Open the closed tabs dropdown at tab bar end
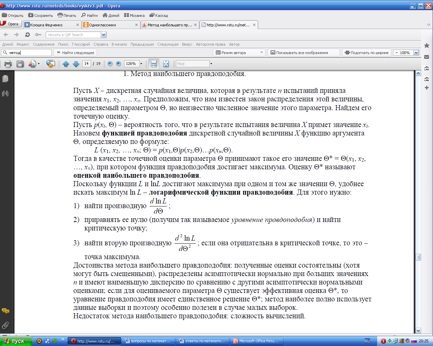Viewport: 433px width, 346px height. [x=429, y=25]
